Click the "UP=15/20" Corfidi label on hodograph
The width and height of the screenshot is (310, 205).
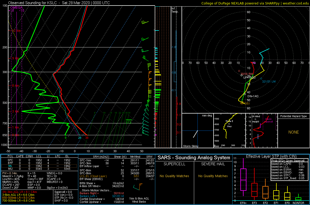(250, 77)
